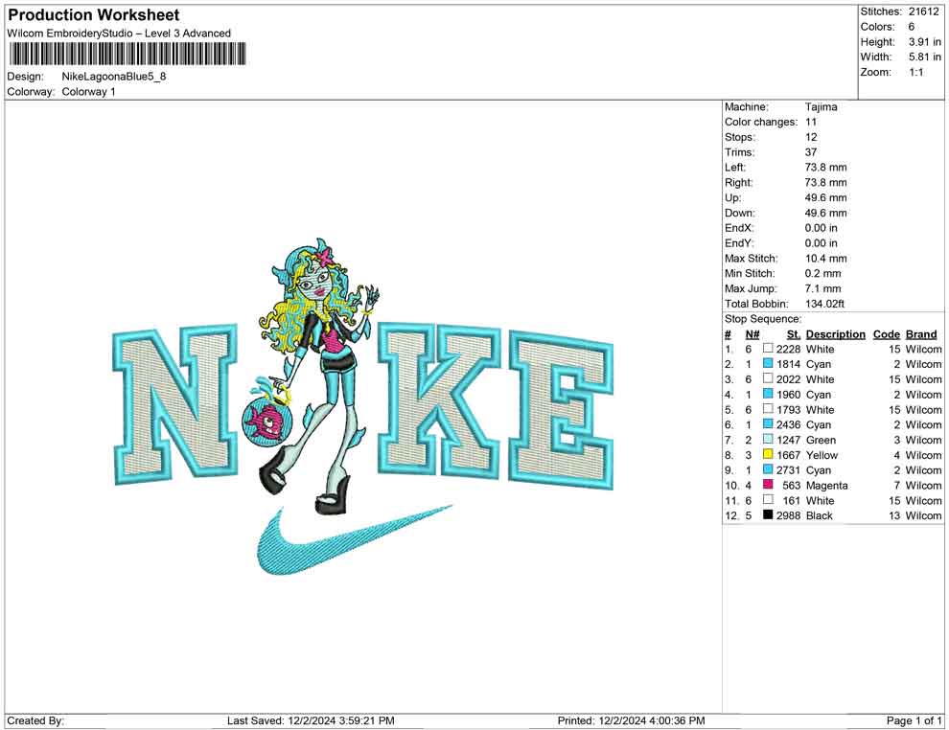Image resolution: width=949 pixels, height=730 pixels.
Task: Click the barcode under the worksheet title
Action: click(x=127, y=54)
